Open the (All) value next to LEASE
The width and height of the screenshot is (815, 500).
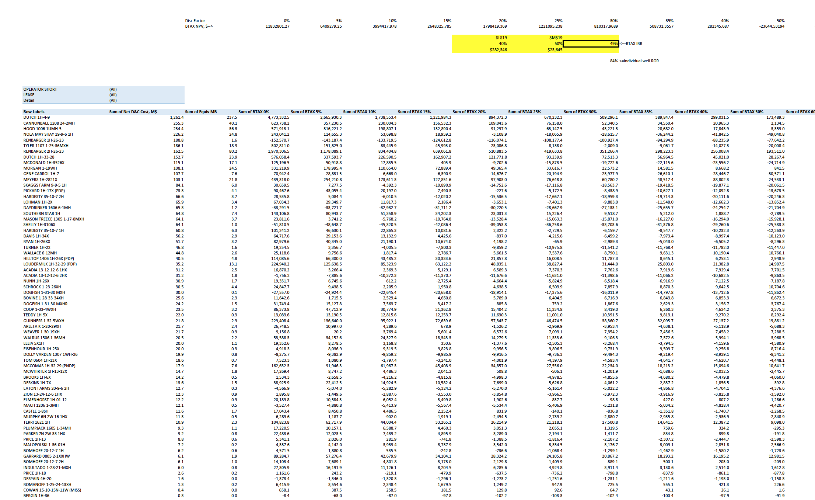pyautogui.click(x=113, y=95)
